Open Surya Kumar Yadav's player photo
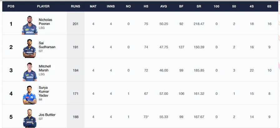This screenshot has width=280, height=128. pyautogui.click(x=30, y=95)
